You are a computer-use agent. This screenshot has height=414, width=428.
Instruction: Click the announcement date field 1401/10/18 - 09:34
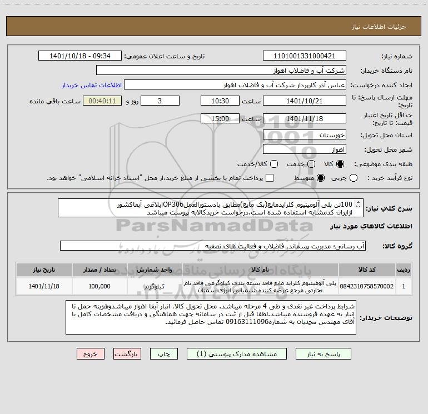click(x=80, y=56)
